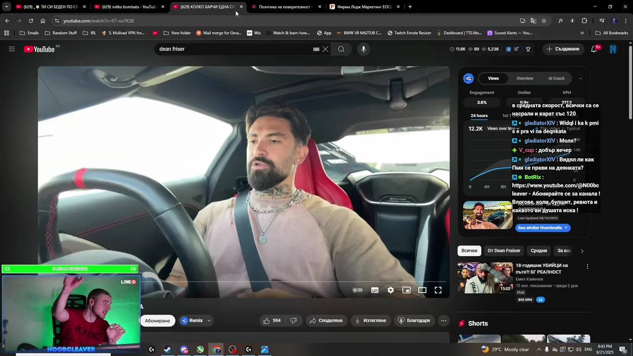Open the Google Translate icon in address bar
The image size is (633, 356).
click(x=533, y=21)
